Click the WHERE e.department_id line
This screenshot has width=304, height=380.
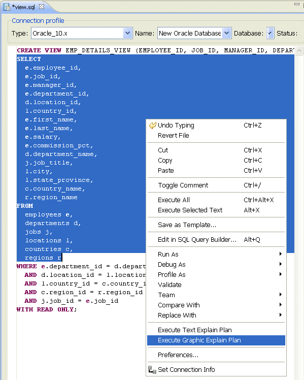[81, 266]
